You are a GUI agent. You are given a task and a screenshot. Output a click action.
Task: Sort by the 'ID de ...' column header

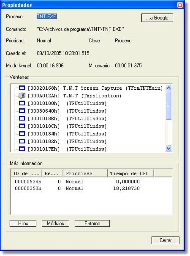click(x=26, y=173)
